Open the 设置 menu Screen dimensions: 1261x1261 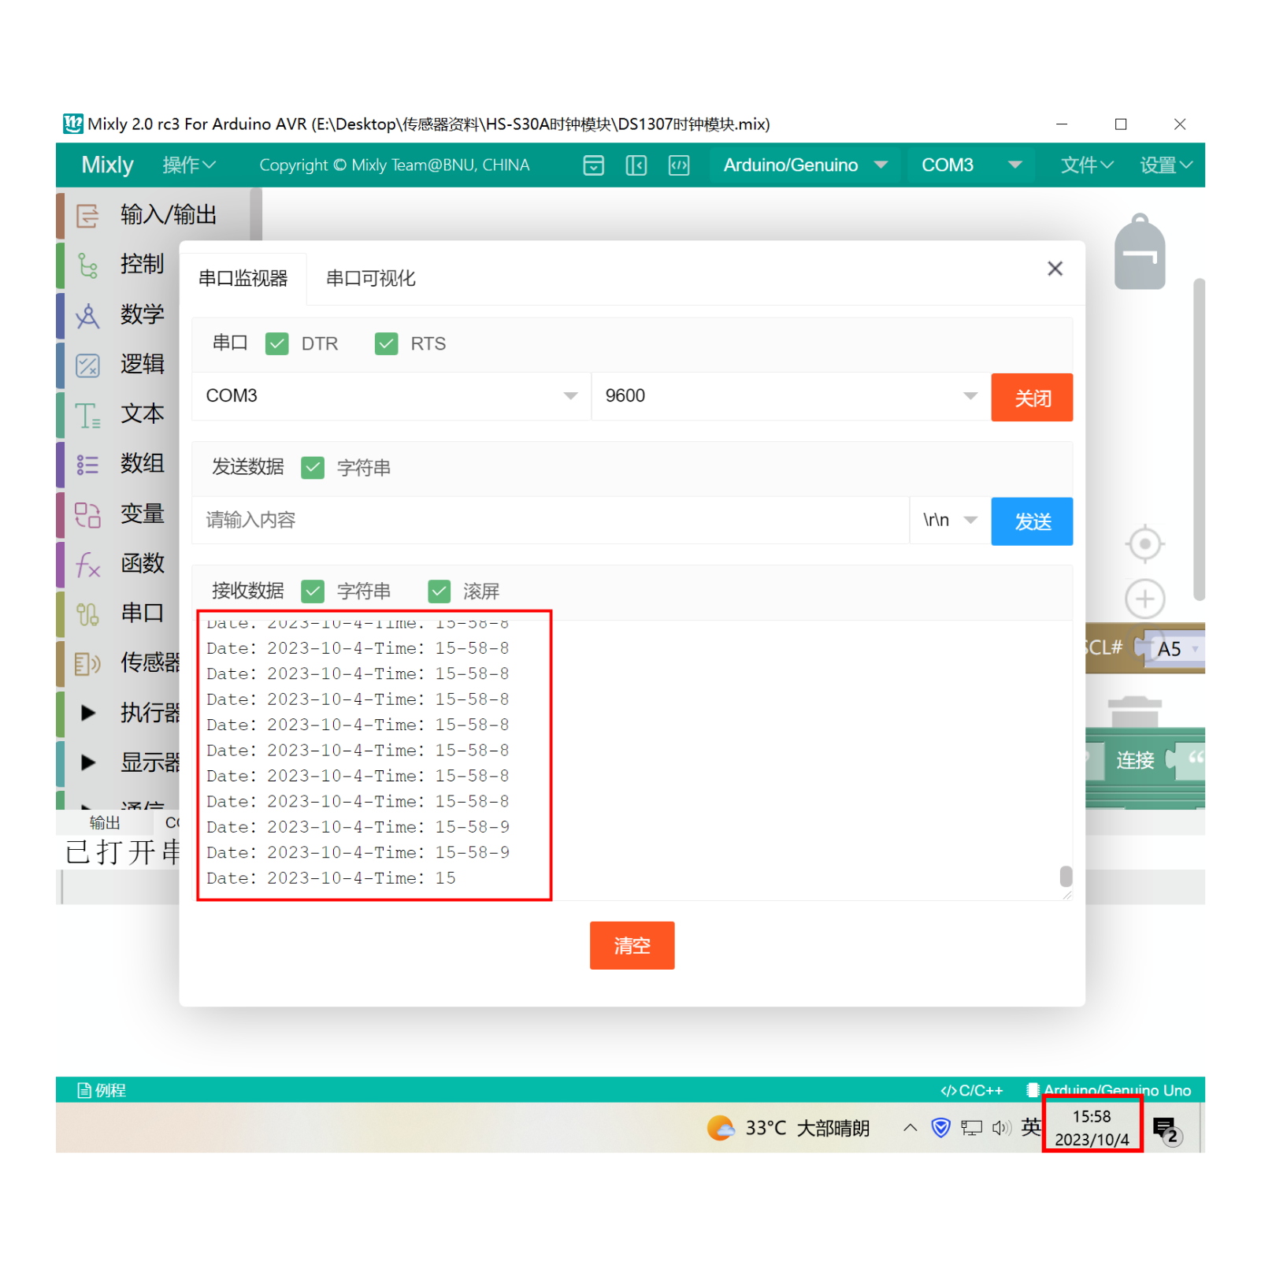point(1165,165)
